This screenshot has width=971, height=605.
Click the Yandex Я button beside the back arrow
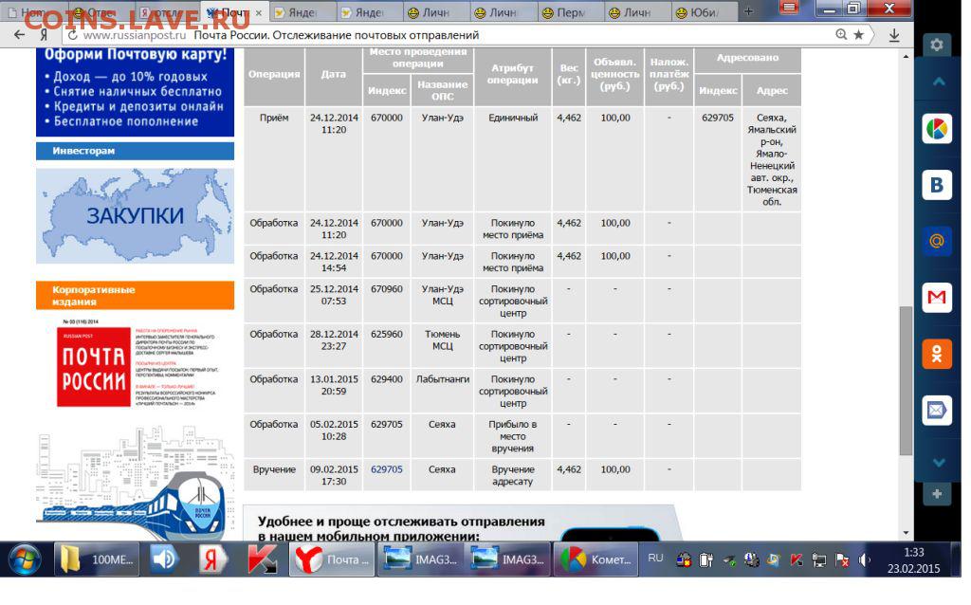[x=44, y=35]
